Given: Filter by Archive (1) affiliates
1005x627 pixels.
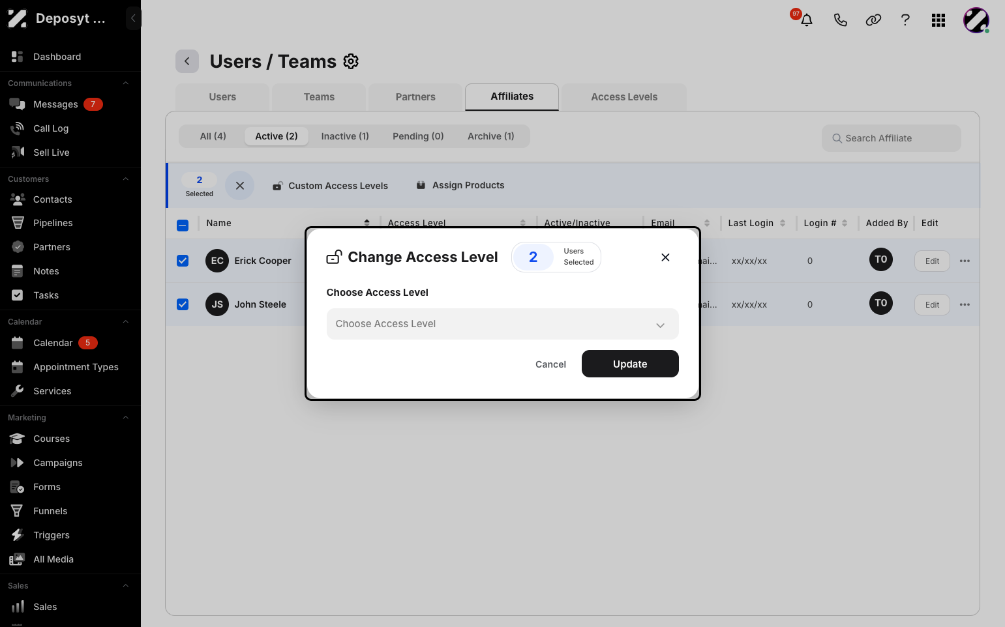Looking at the screenshot, I should [x=491, y=136].
